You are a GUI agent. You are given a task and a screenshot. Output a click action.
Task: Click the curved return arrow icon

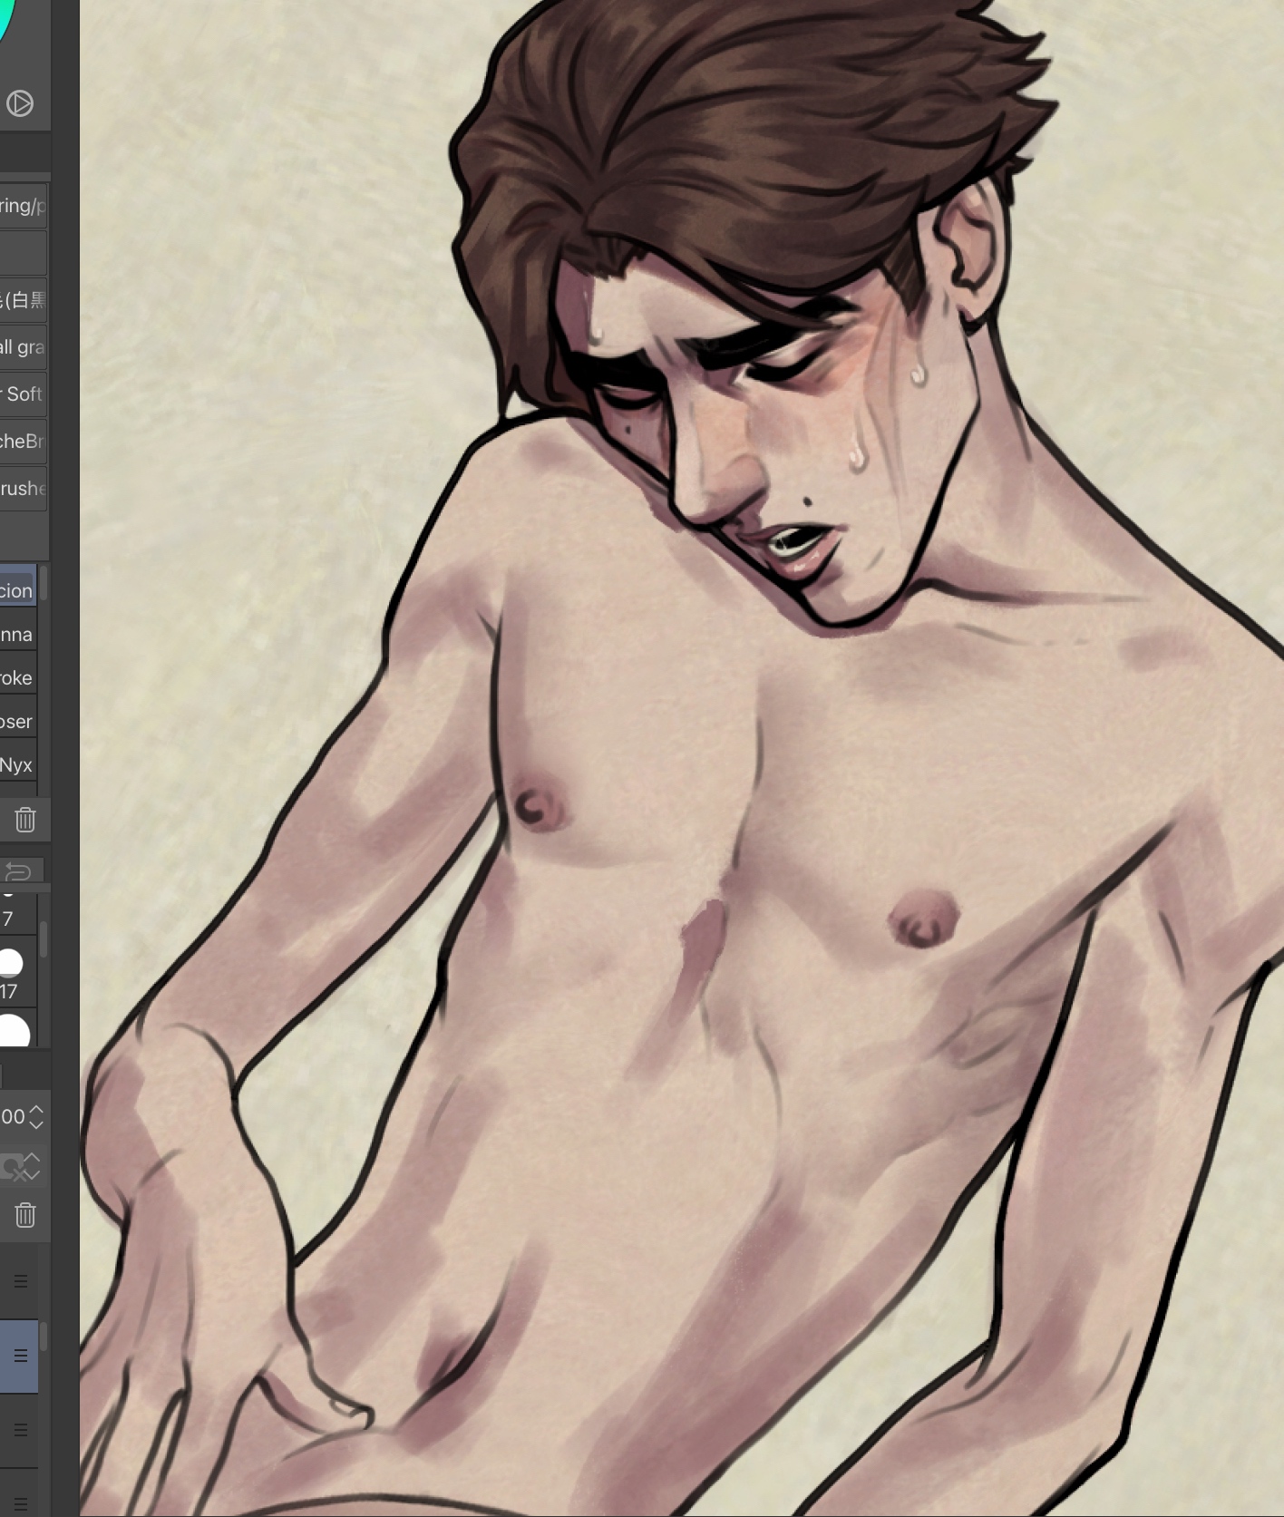pos(18,872)
